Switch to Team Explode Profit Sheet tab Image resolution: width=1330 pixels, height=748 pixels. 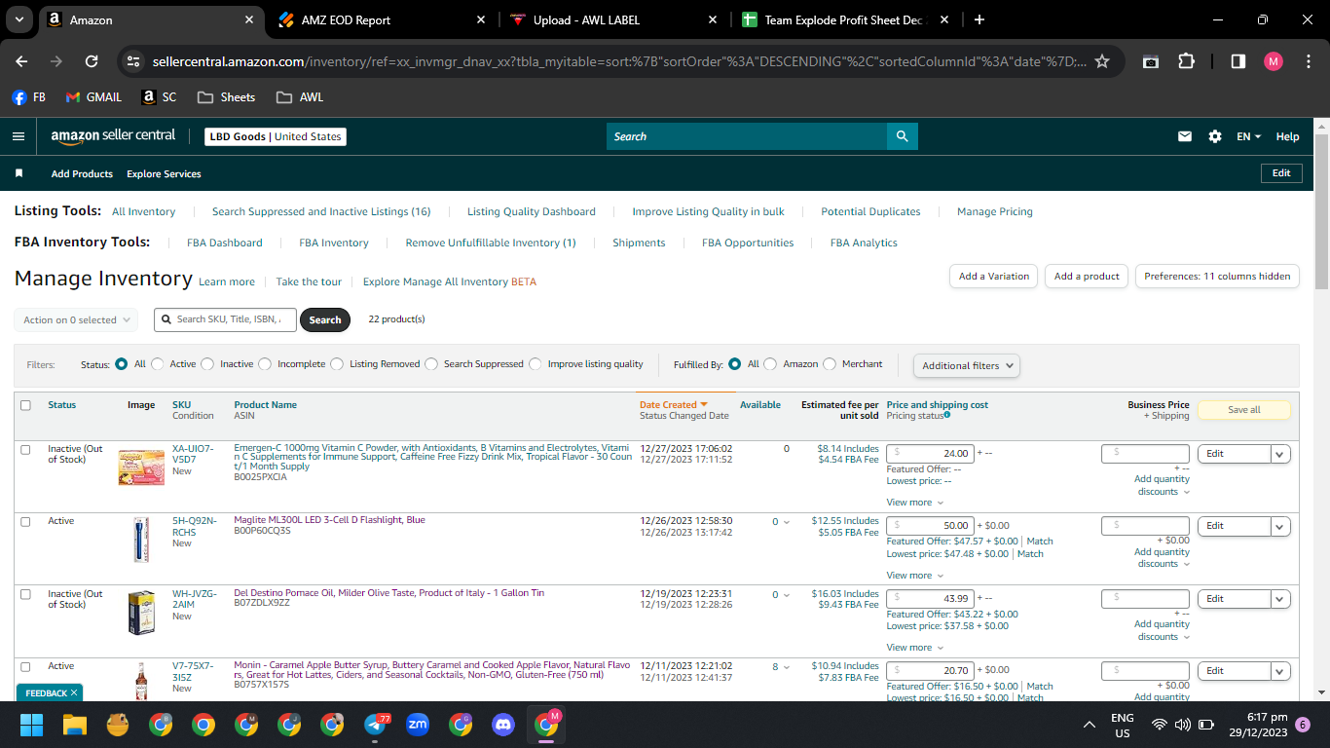[844, 19]
